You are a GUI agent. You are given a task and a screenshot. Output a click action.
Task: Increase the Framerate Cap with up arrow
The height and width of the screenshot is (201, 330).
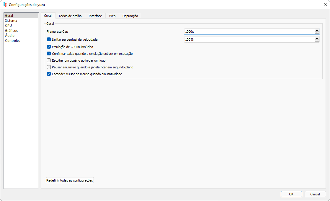click(317, 30)
